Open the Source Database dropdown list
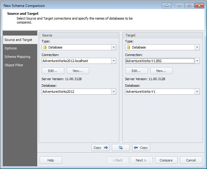This screenshot has width=207, height=169. coord(114,92)
